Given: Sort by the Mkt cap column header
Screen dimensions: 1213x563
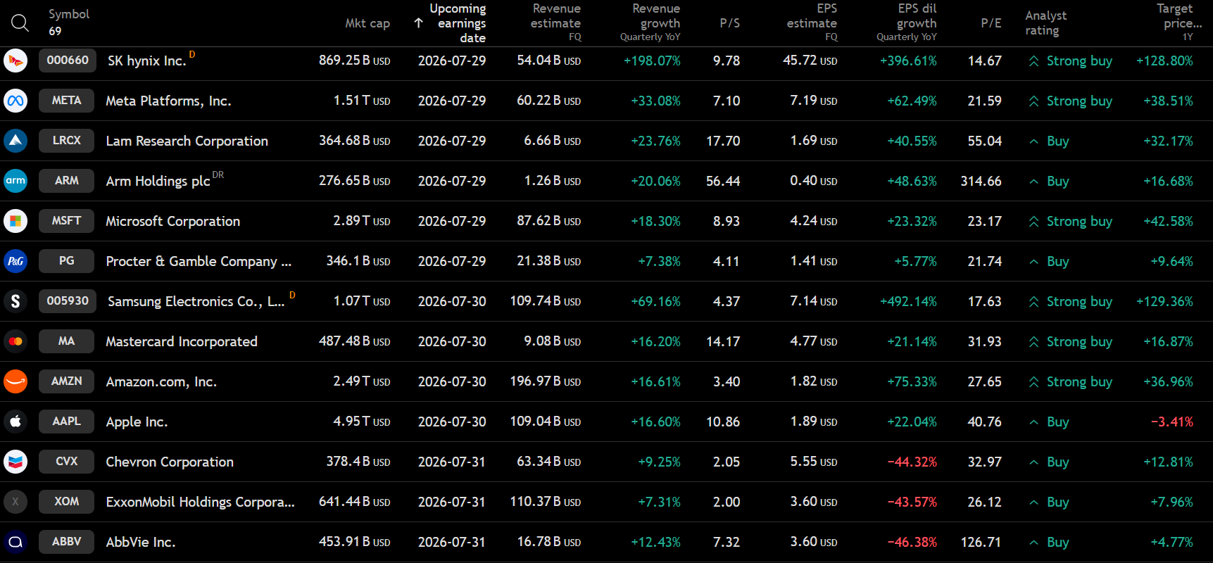Looking at the screenshot, I should [x=367, y=23].
